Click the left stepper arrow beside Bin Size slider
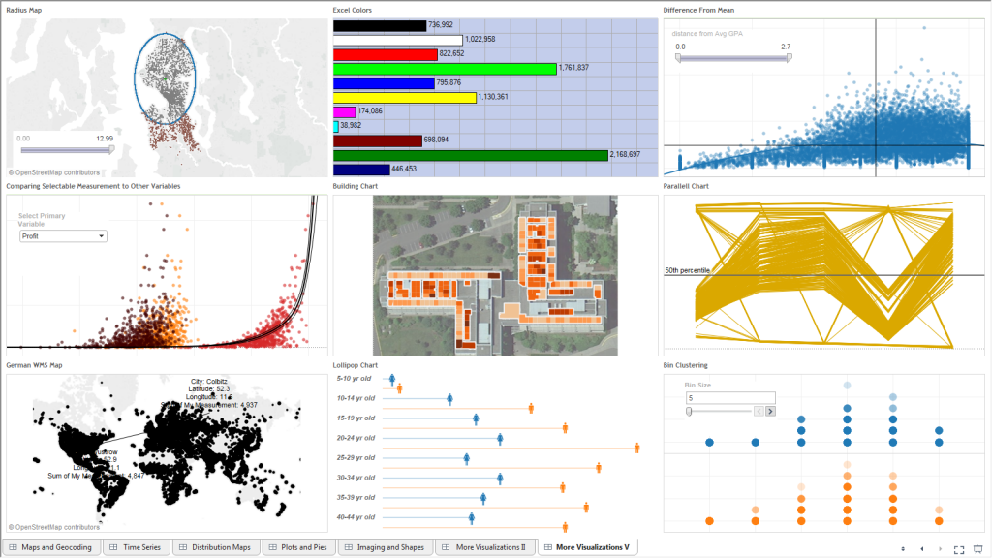 tap(759, 411)
